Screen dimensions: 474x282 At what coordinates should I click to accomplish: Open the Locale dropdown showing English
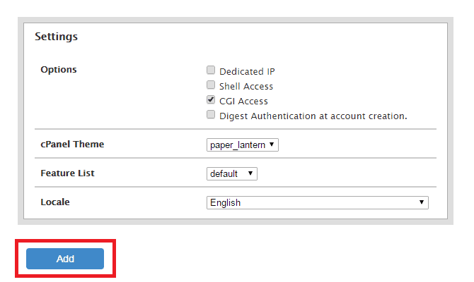click(x=317, y=202)
